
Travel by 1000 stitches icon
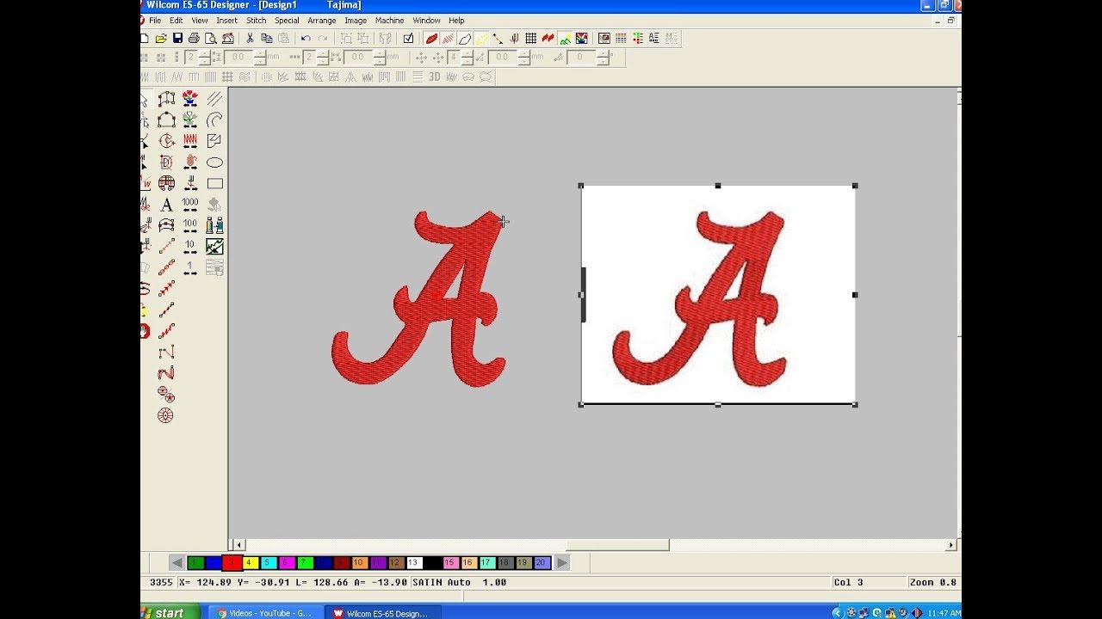click(190, 205)
